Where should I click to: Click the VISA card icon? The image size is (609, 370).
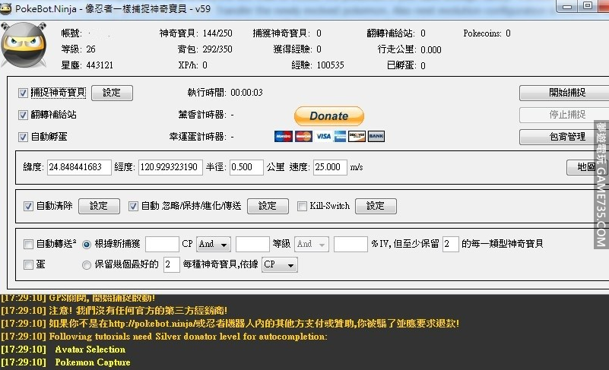323,136
